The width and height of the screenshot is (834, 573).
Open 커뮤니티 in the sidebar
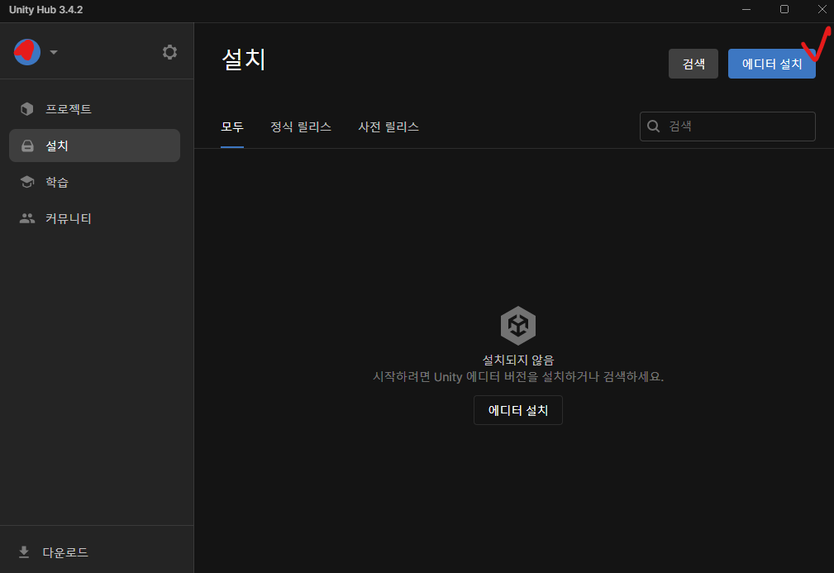coord(95,218)
